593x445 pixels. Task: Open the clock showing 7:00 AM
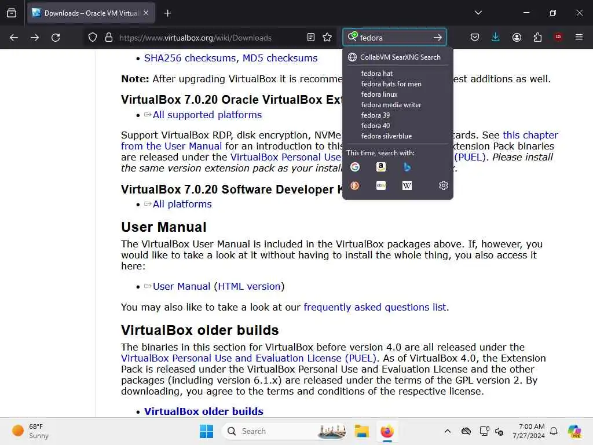click(529, 431)
